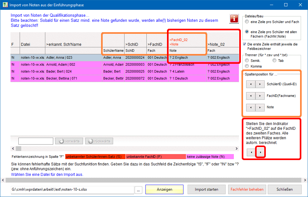The height and width of the screenshot is (197, 308).
Task: Click left arrow for FachID(Fachname) position
Action: (251, 96)
